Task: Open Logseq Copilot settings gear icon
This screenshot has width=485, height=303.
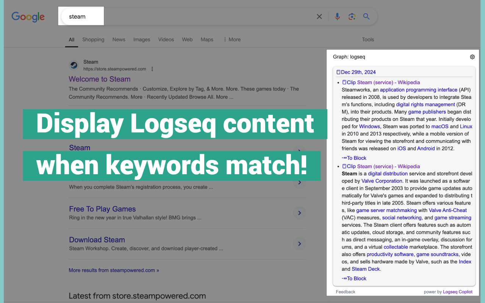Action: pos(472,57)
